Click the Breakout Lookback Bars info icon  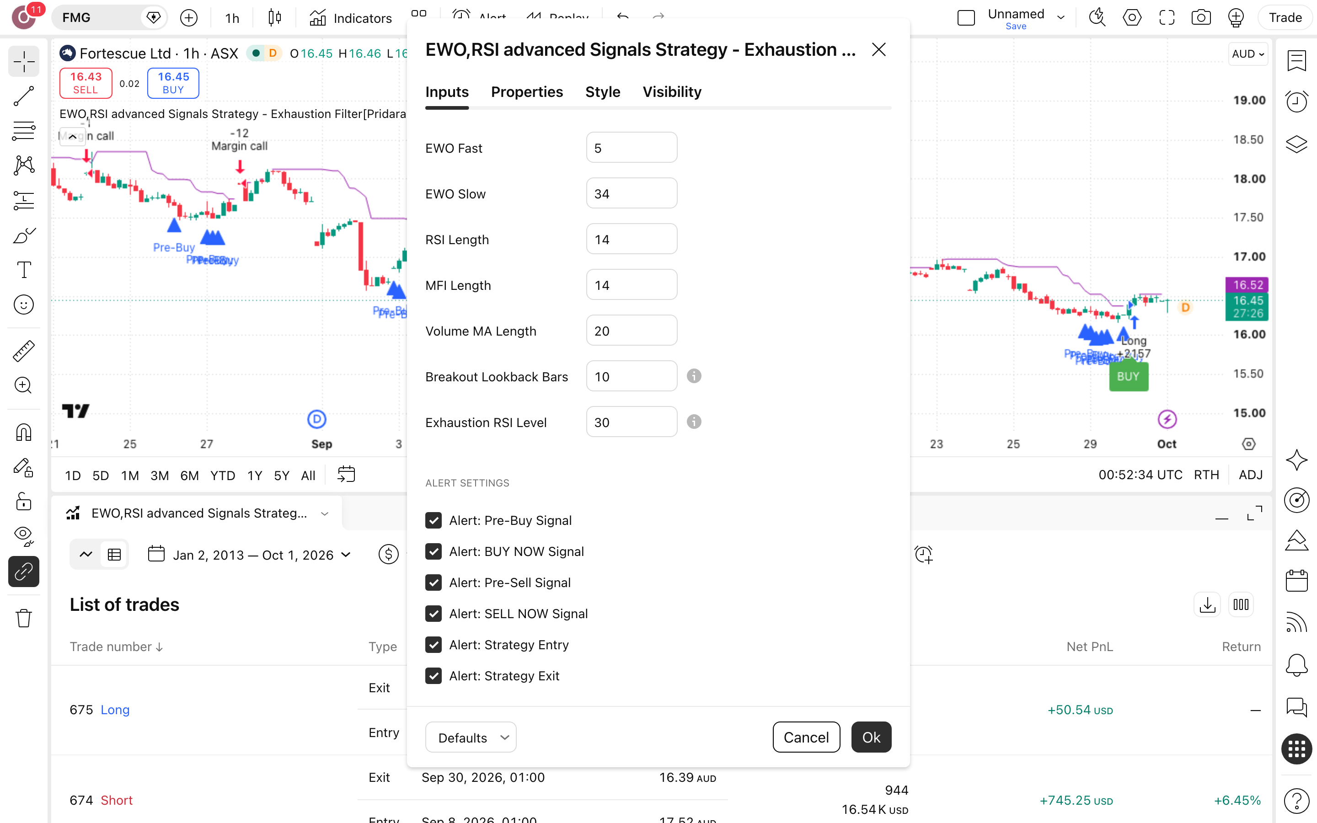pos(694,376)
